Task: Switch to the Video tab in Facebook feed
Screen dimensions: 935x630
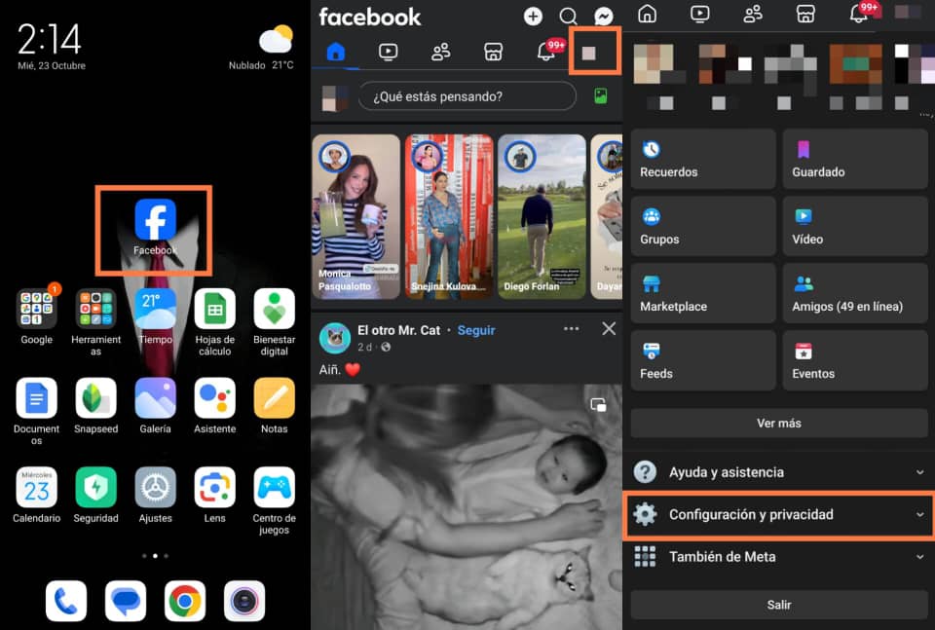Action: click(389, 52)
